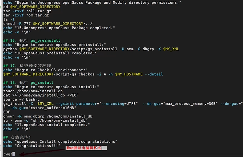Click 'openGauss Install completed.congratulations' echo line
The height and width of the screenshot is (157, 243).
pyautogui.click(x=60, y=142)
